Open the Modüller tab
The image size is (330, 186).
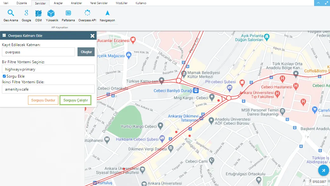[122, 3]
